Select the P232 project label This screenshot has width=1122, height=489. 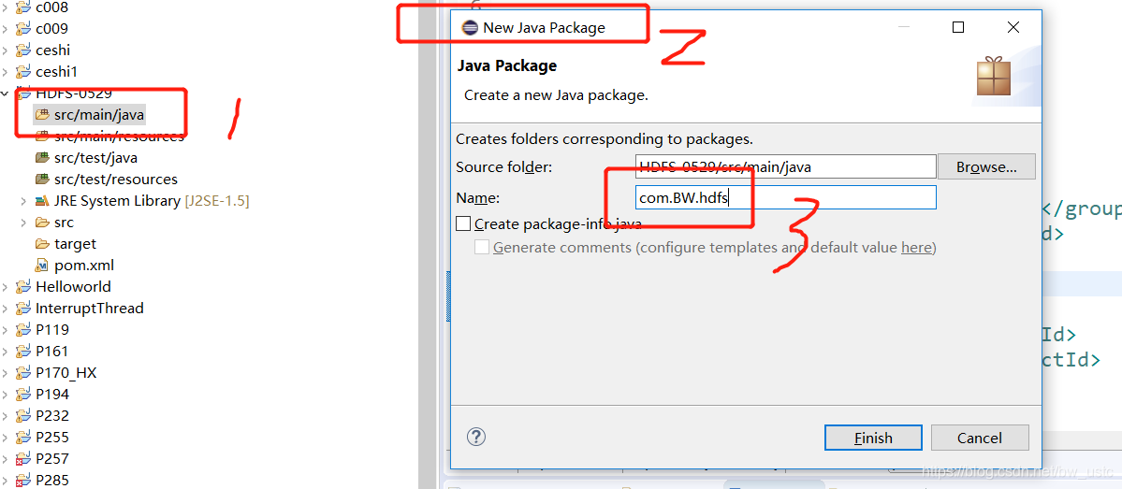pos(52,415)
